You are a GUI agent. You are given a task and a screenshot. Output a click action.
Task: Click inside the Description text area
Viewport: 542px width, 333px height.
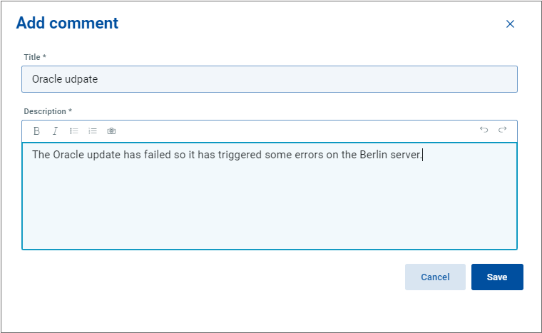click(269, 207)
